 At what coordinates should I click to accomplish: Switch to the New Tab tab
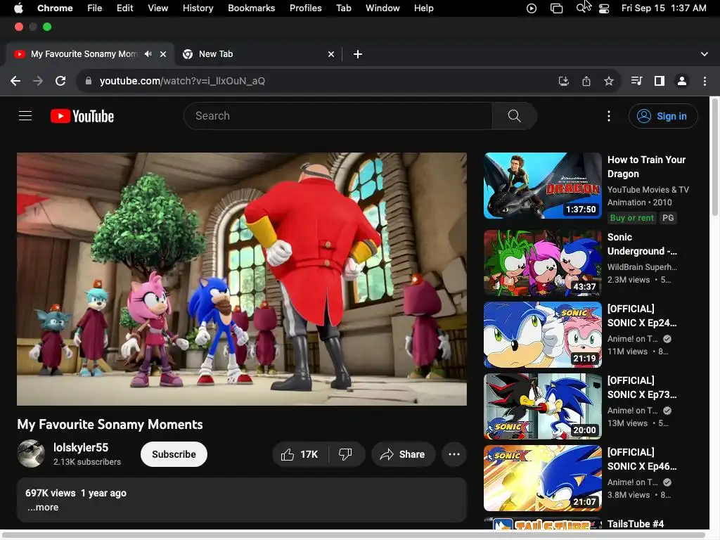[x=257, y=54]
